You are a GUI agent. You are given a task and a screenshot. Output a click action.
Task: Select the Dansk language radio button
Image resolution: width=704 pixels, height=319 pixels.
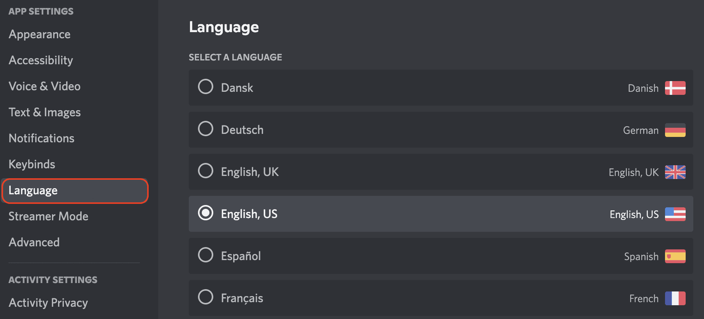pyautogui.click(x=206, y=87)
